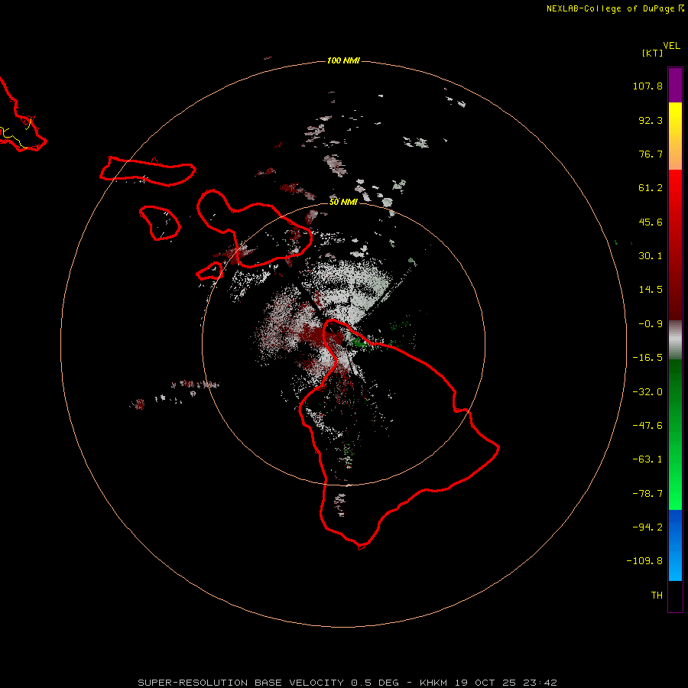Select the 30.1 scale value

651,256
